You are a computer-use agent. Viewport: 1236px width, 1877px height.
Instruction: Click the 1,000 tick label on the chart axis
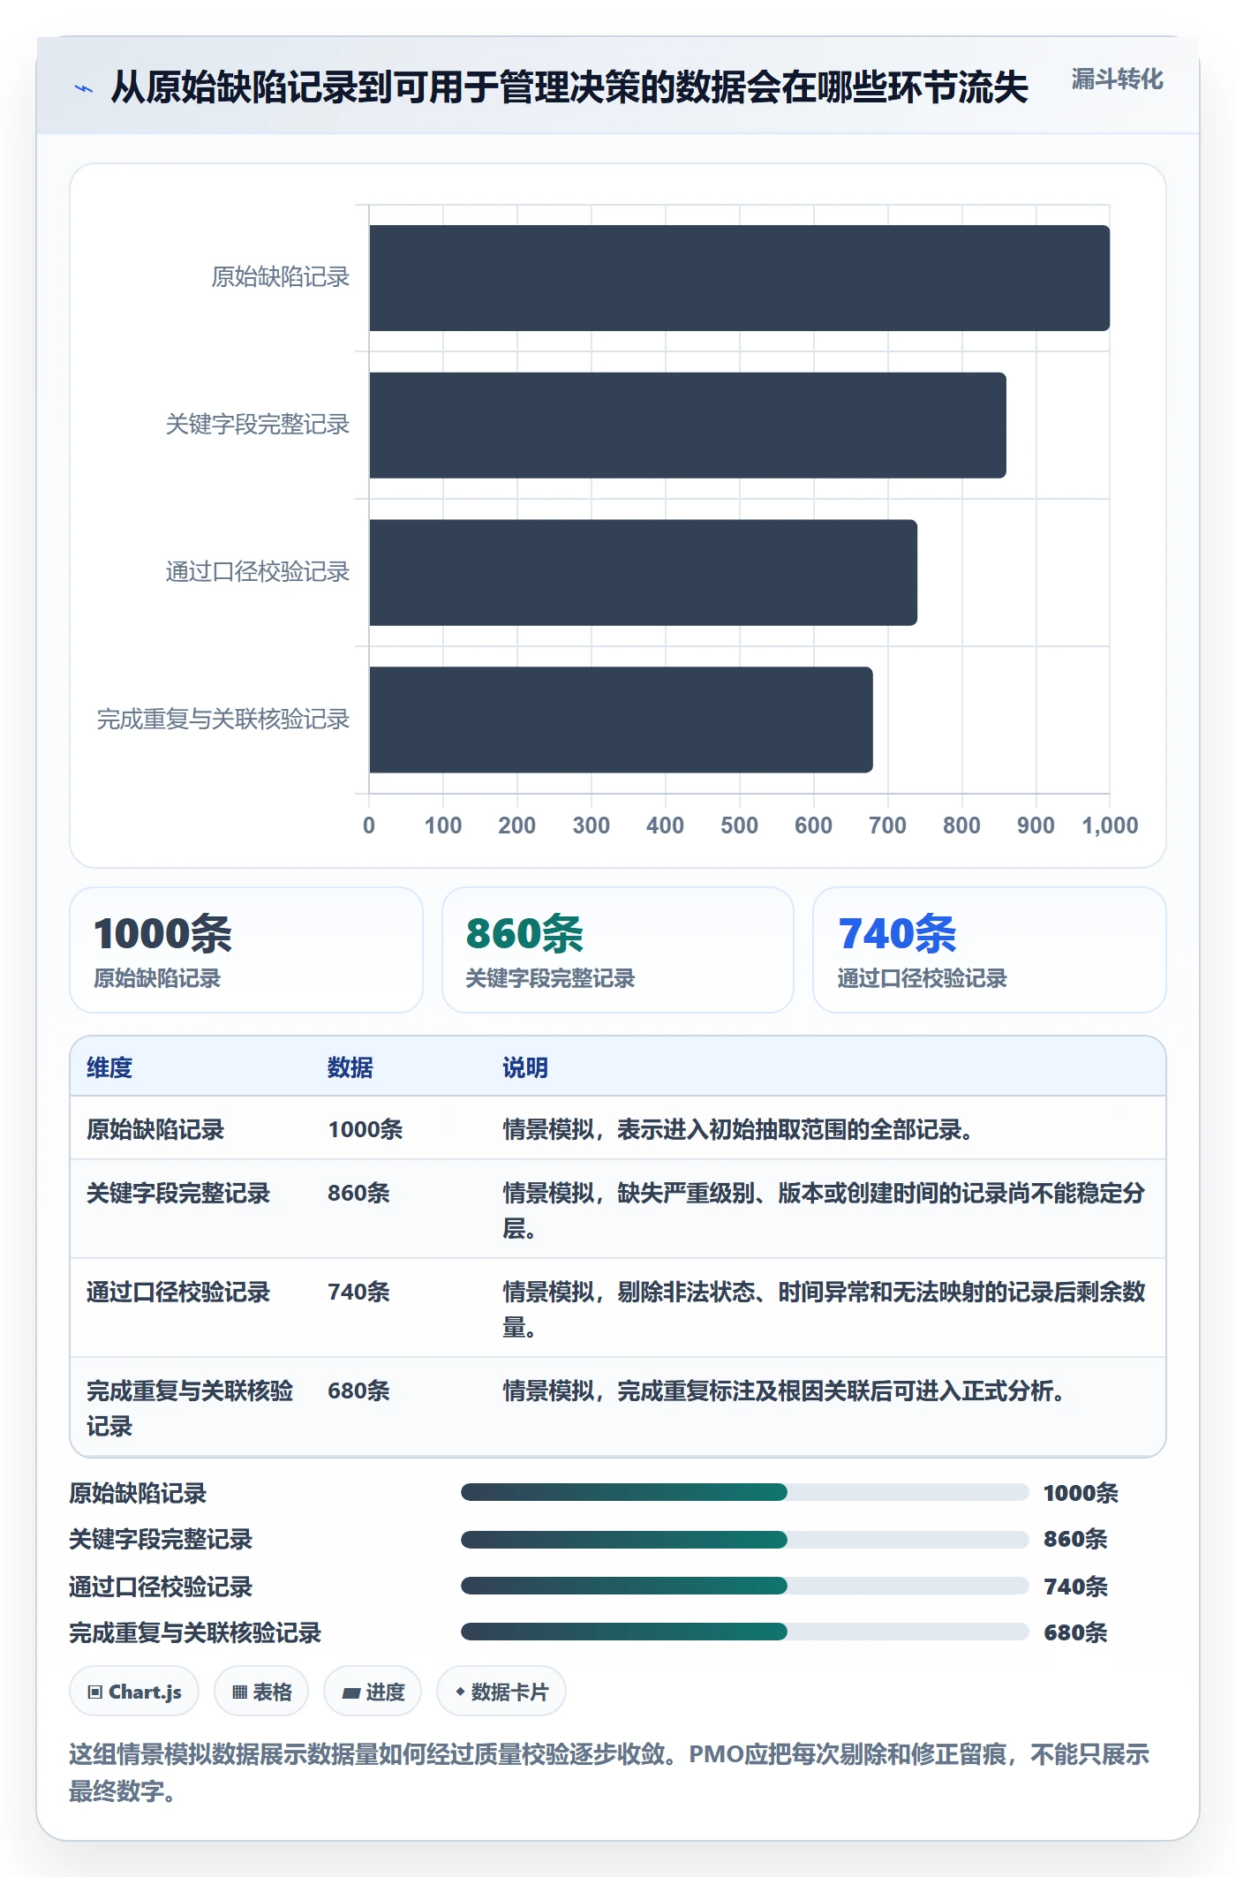[x=1110, y=825]
